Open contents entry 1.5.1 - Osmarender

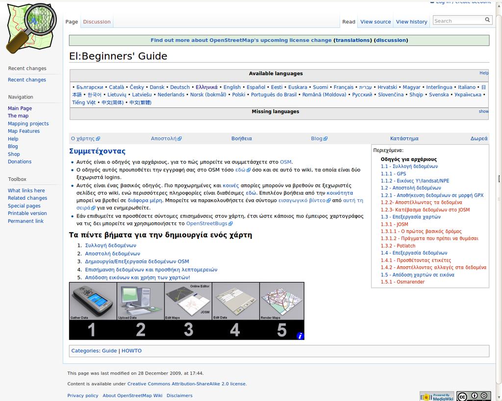(403, 282)
